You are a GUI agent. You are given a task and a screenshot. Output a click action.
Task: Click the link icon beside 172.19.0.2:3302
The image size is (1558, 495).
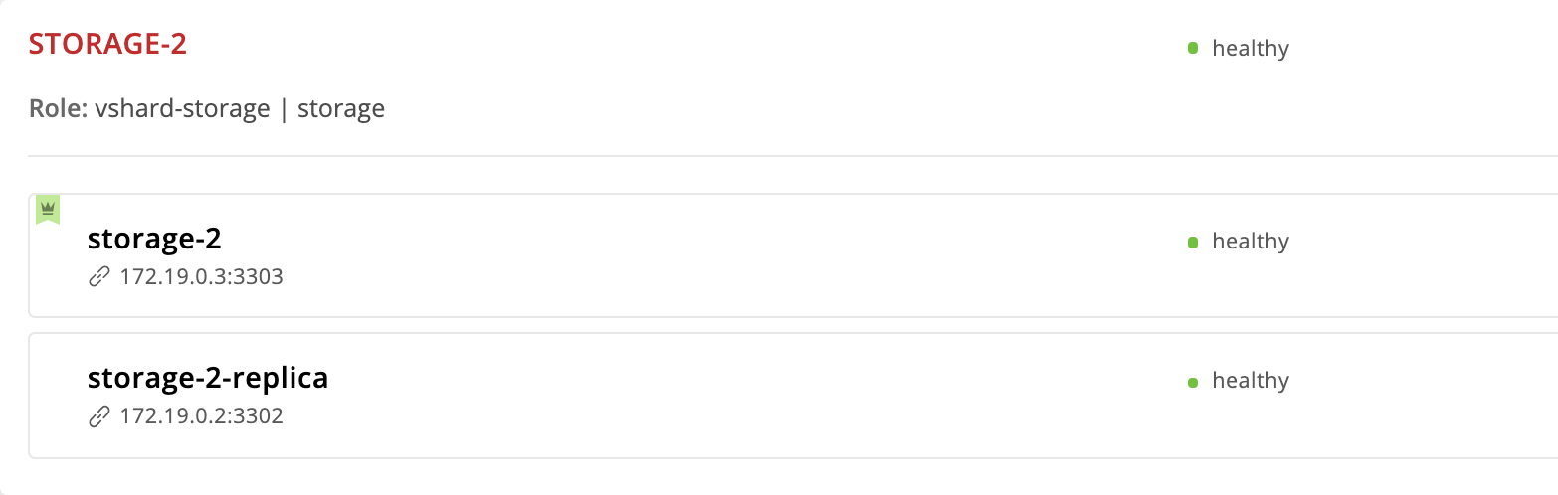pos(98,416)
